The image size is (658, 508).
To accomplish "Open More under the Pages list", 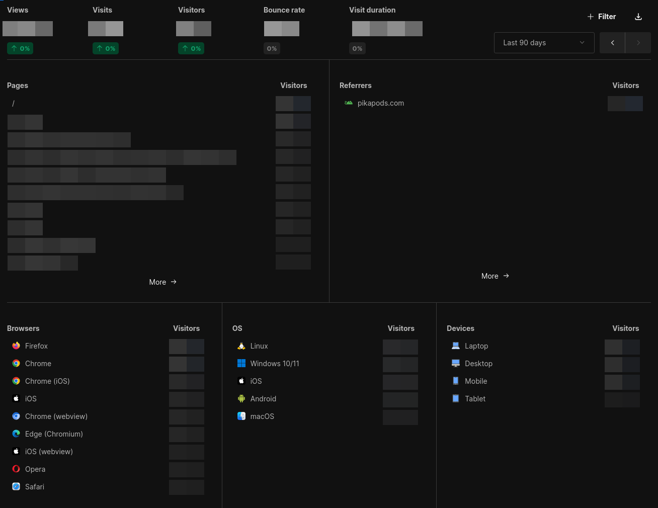I will pos(163,282).
